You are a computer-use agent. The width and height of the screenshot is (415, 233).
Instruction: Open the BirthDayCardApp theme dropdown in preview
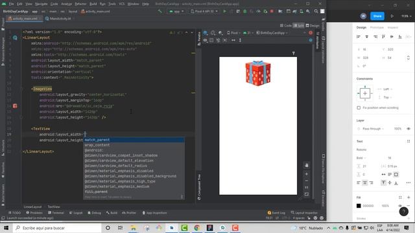(272, 33)
